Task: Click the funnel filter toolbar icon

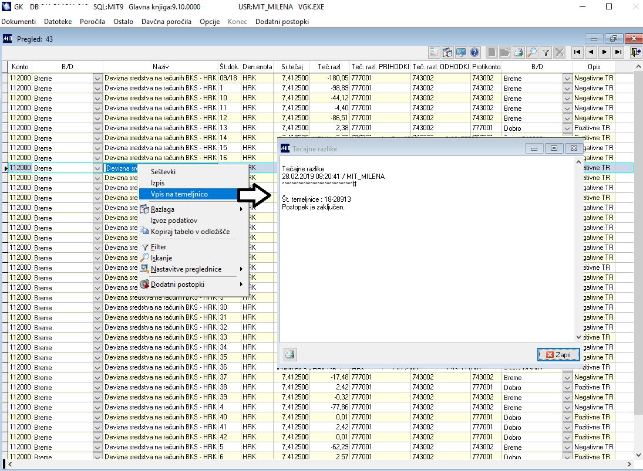Action: coord(546,53)
